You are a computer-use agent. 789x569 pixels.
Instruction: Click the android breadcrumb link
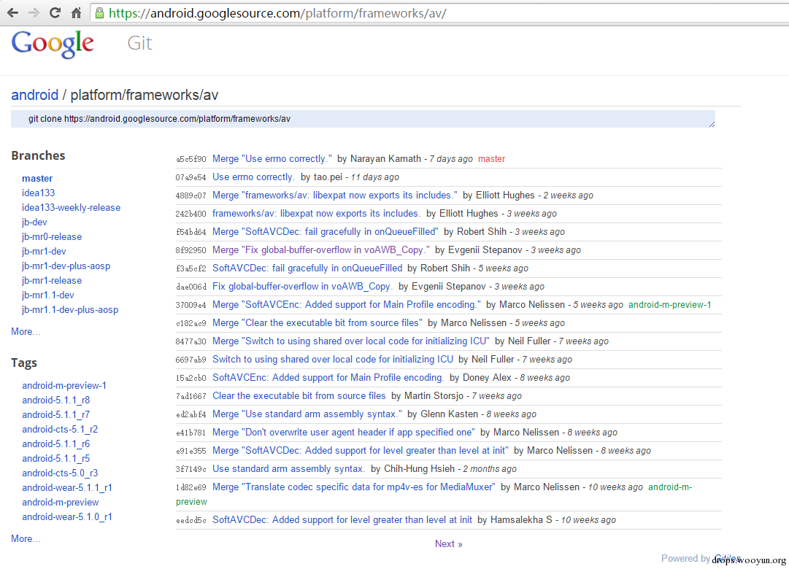pos(35,95)
